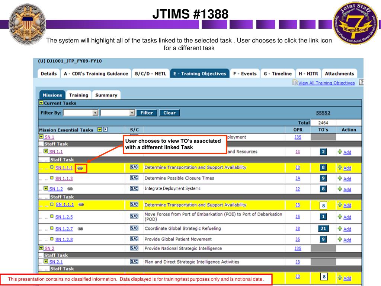381x286 pixels.
Task: Click the S/C icon in the SN 1.2.5 row
Action: (x=134, y=216)
